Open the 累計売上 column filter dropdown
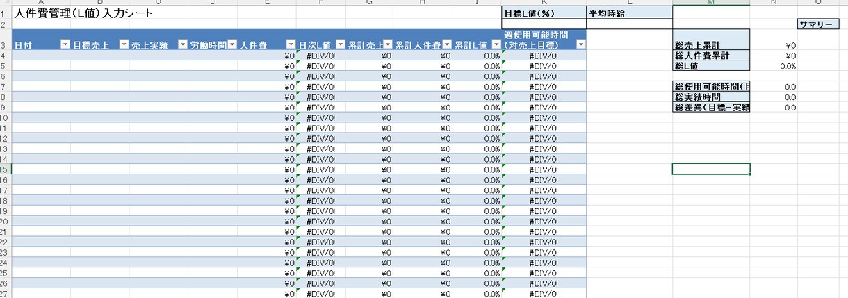 388,44
